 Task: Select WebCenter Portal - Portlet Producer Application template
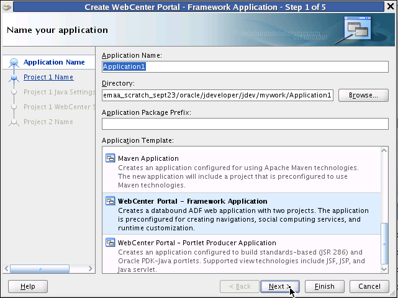tap(242, 254)
